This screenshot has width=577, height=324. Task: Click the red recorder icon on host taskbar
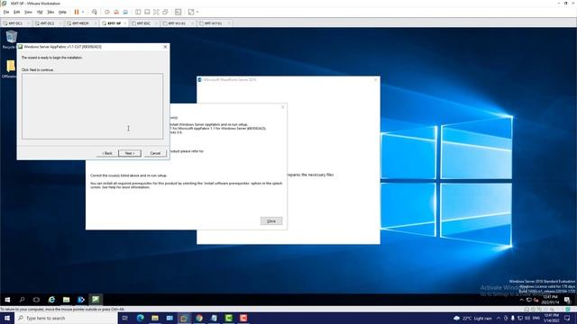pos(243,318)
